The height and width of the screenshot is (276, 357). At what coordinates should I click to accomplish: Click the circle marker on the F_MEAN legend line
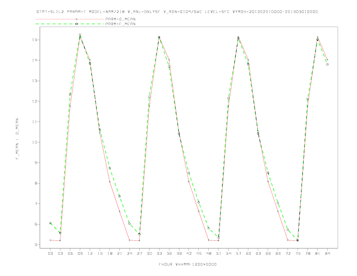[77, 24]
